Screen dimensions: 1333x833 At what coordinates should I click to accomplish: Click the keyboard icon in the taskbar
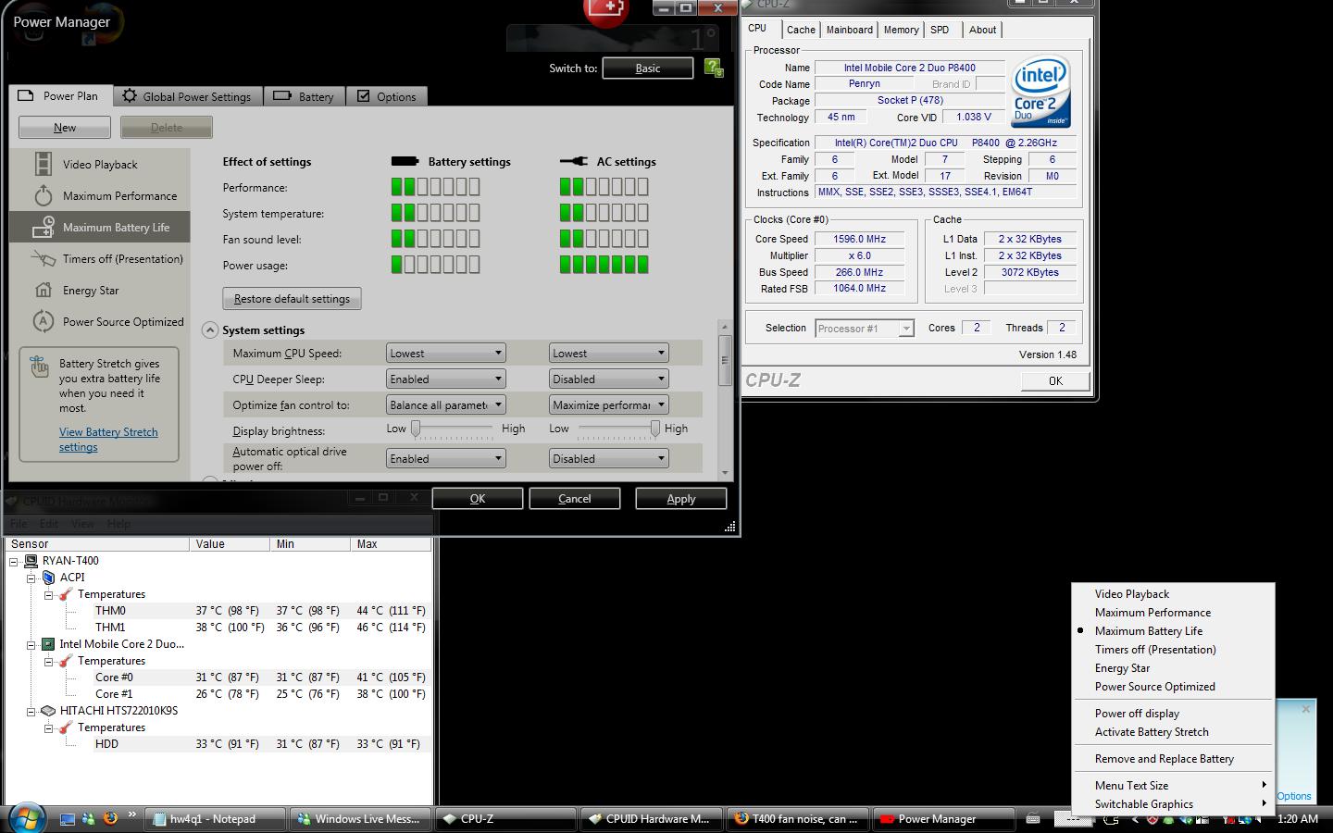(1033, 818)
